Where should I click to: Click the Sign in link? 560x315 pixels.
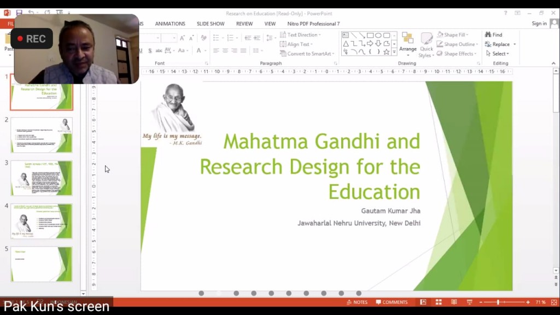[x=539, y=24]
